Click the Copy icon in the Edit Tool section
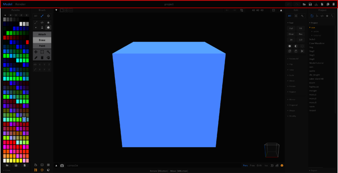The height and width of the screenshot is (173, 338). [x=290, y=51]
